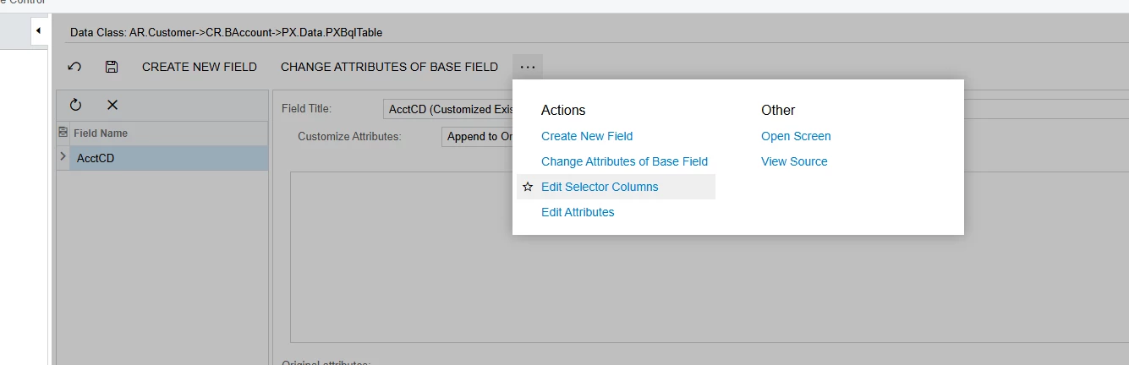Select the AcctCD field row
Image resolution: width=1129 pixels, height=365 pixels.
coord(167,158)
